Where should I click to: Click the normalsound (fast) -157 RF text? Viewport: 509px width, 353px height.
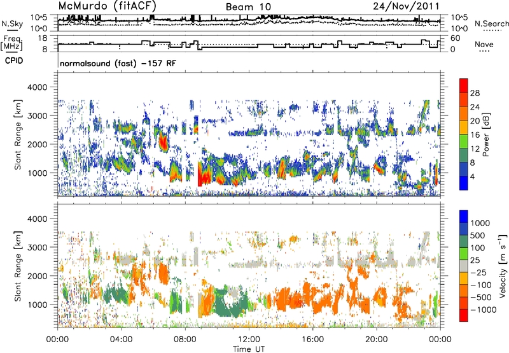tap(118, 63)
